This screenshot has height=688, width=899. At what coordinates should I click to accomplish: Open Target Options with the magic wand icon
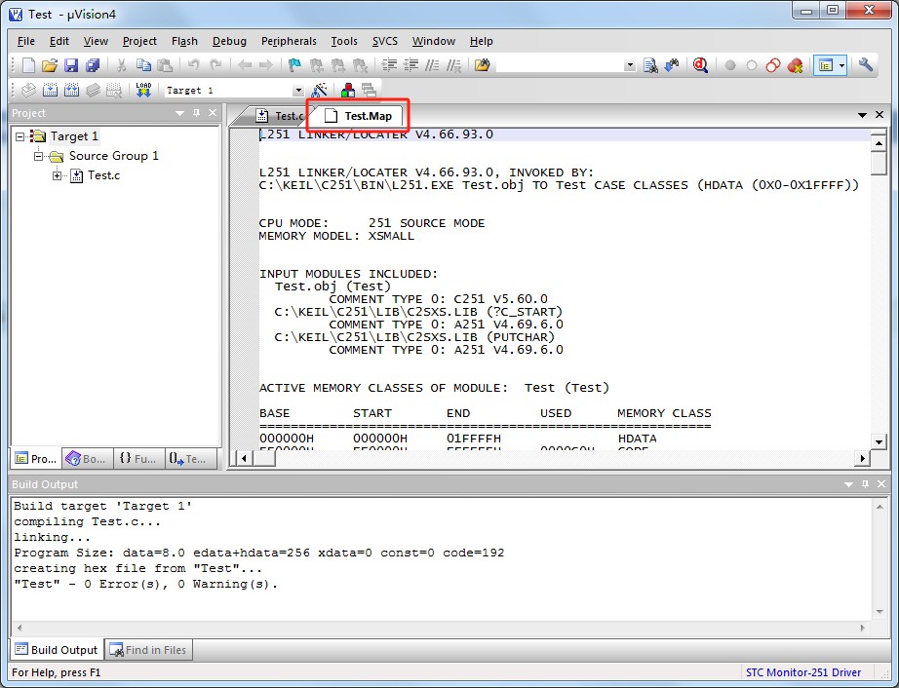pyautogui.click(x=320, y=90)
